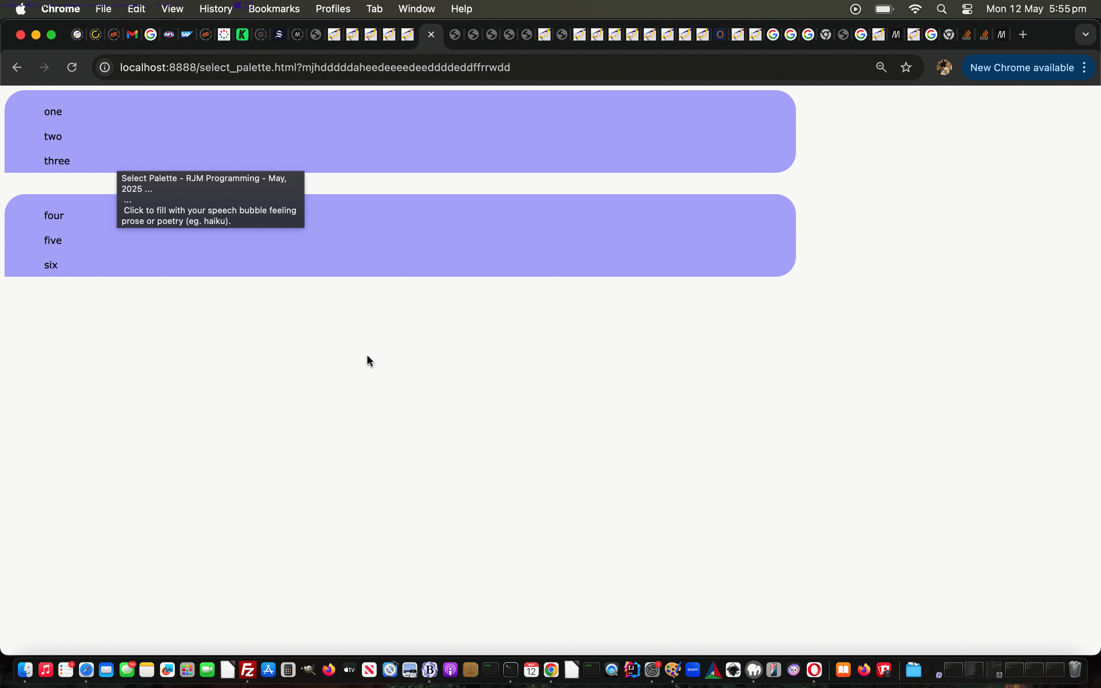The height and width of the screenshot is (688, 1101).
Task: Click the page reload icon
Action: coord(72,67)
